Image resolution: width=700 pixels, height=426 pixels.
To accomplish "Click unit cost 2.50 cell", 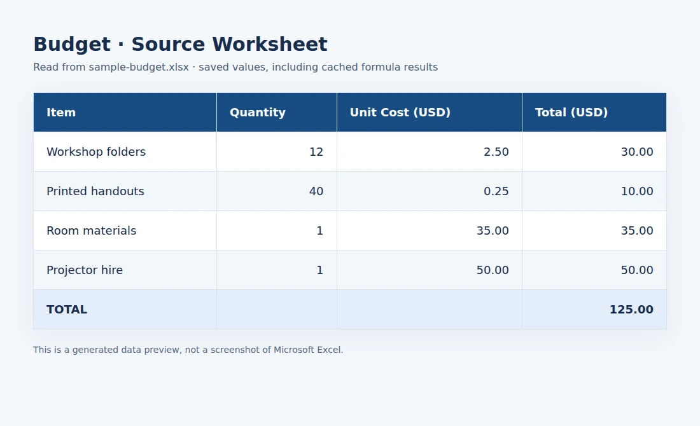I will [430, 152].
